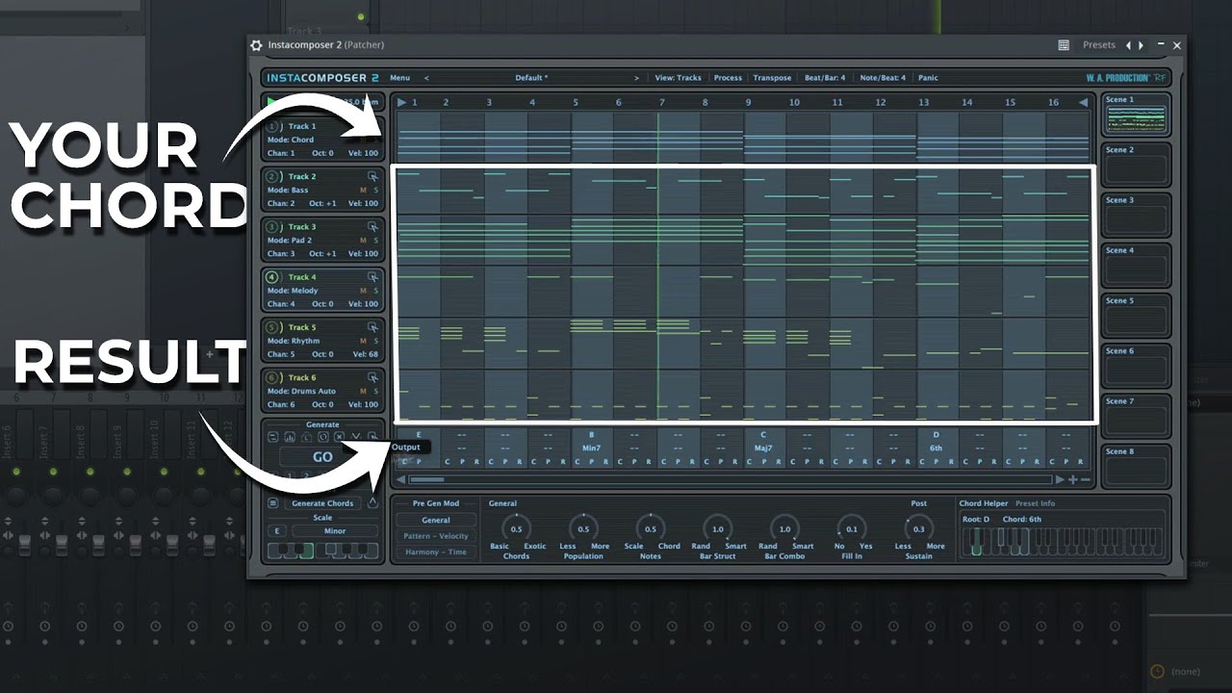Open the scale root E selector
Viewport: 1232px width, 693px height.
click(277, 530)
